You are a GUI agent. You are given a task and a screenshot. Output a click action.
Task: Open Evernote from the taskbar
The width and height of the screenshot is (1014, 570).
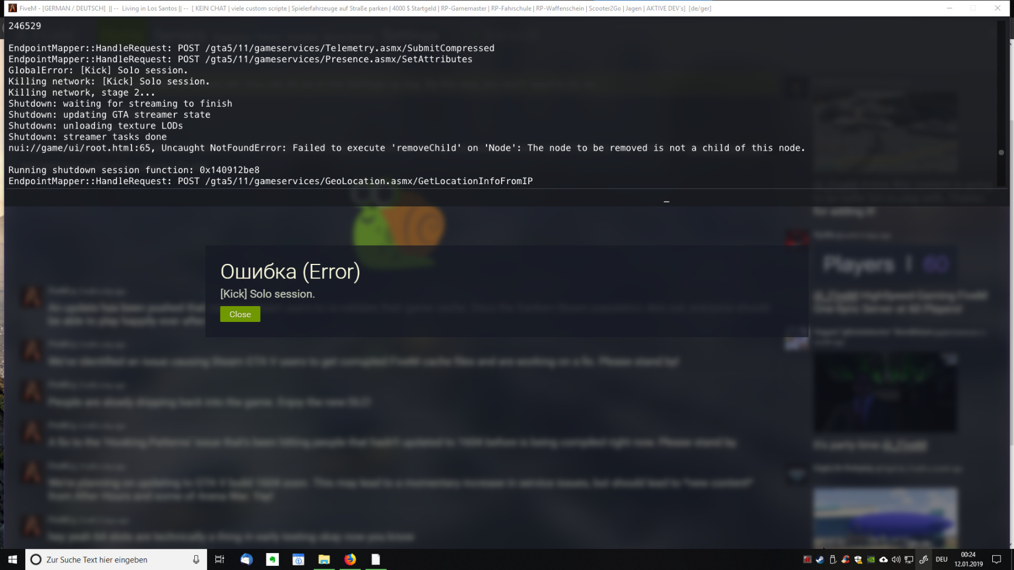(x=272, y=559)
